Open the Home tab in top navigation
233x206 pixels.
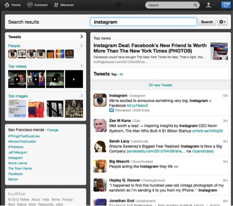pyautogui.click(x=12, y=5)
